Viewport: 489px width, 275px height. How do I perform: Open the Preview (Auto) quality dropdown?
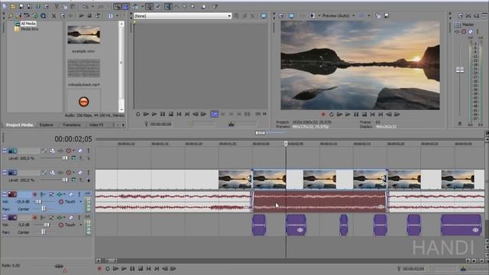pyautogui.click(x=338, y=15)
